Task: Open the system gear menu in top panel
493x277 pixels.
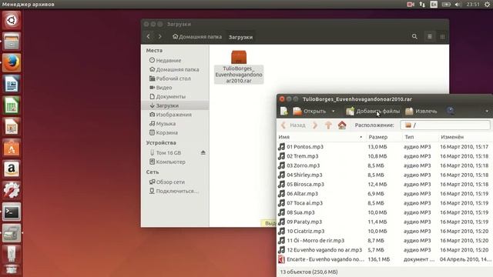Action: coord(487,5)
